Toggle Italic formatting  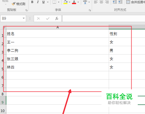tap(38, 2)
